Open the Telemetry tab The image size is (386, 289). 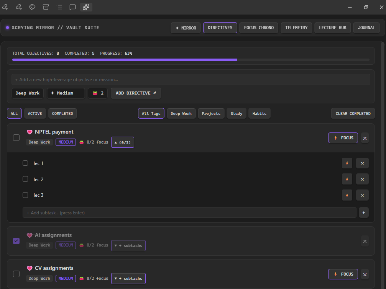[296, 28]
